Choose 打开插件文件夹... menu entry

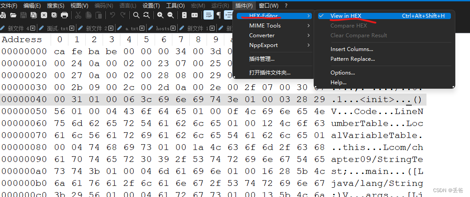pos(270,72)
